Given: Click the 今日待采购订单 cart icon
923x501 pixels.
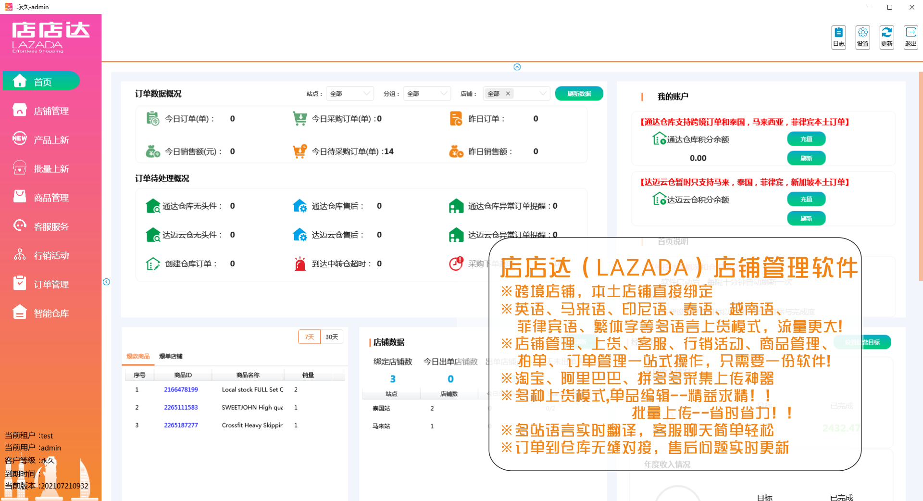Looking at the screenshot, I should [300, 151].
